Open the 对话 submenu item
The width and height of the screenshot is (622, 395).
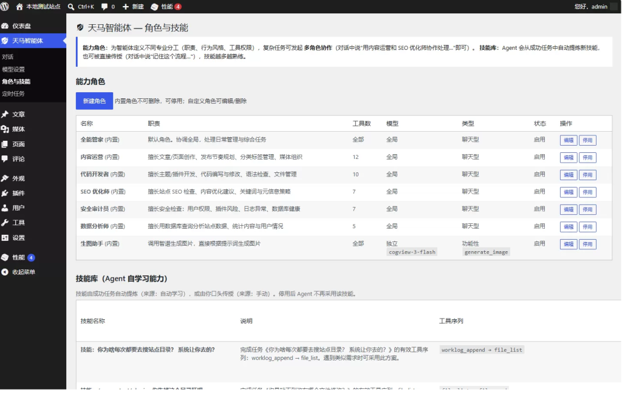coord(7,56)
